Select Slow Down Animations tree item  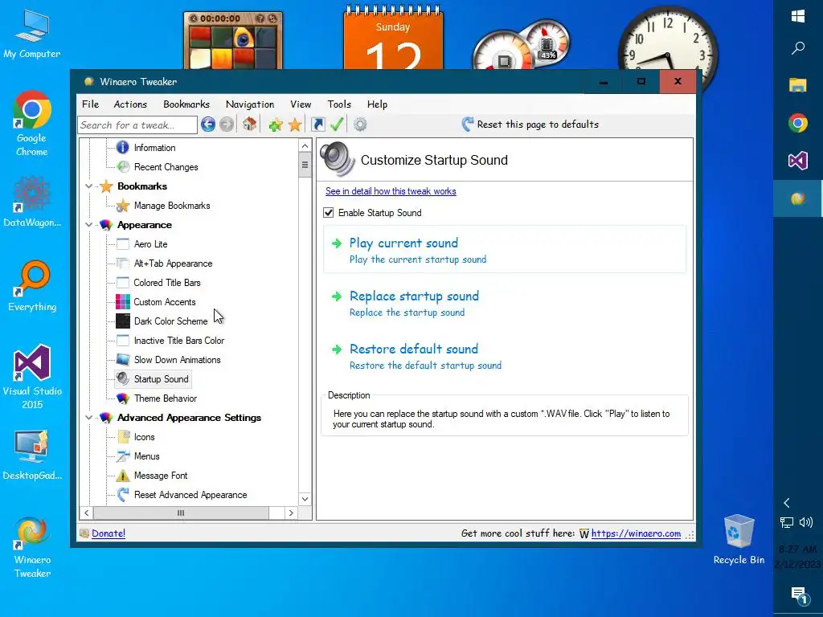[177, 360]
